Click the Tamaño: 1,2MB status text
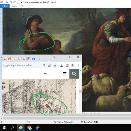The image size is (131, 131). pos(91,122)
